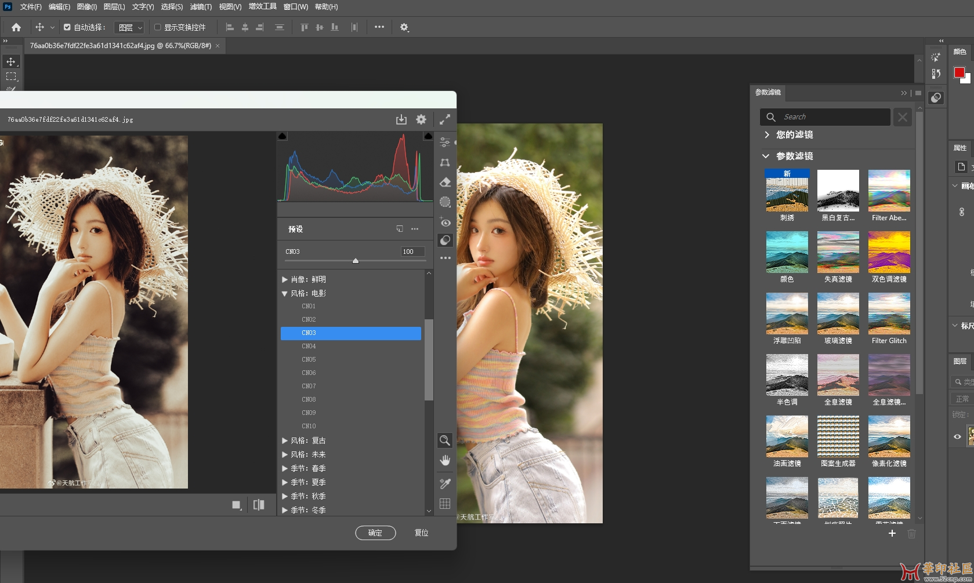Click the align left edges icon

click(x=230, y=27)
